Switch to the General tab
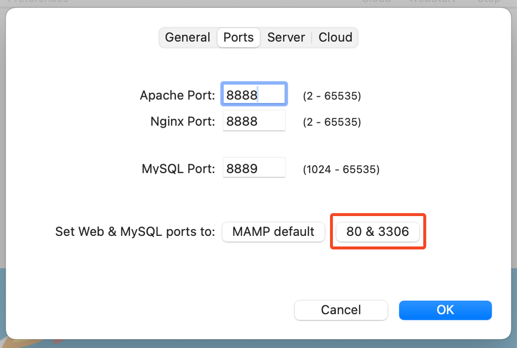The height and width of the screenshot is (348, 517). click(188, 37)
